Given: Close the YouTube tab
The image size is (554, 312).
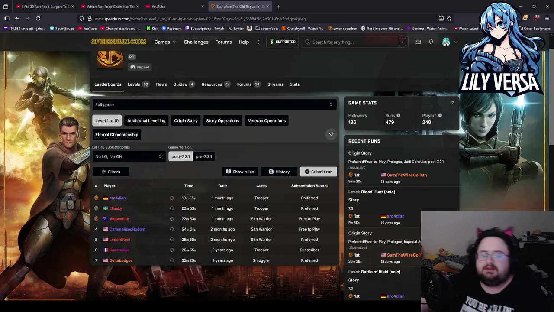Looking at the screenshot, I should click(203, 6).
